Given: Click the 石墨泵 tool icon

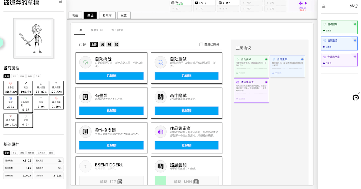Looking at the screenshot, I should pyautogui.click(x=86, y=97).
